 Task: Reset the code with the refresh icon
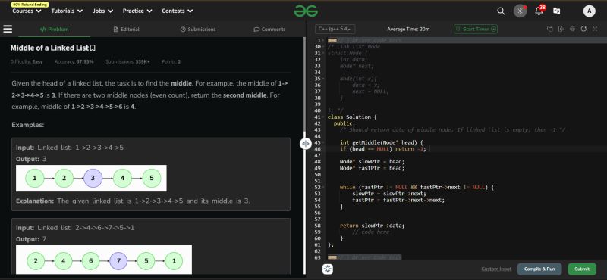click(583, 29)
